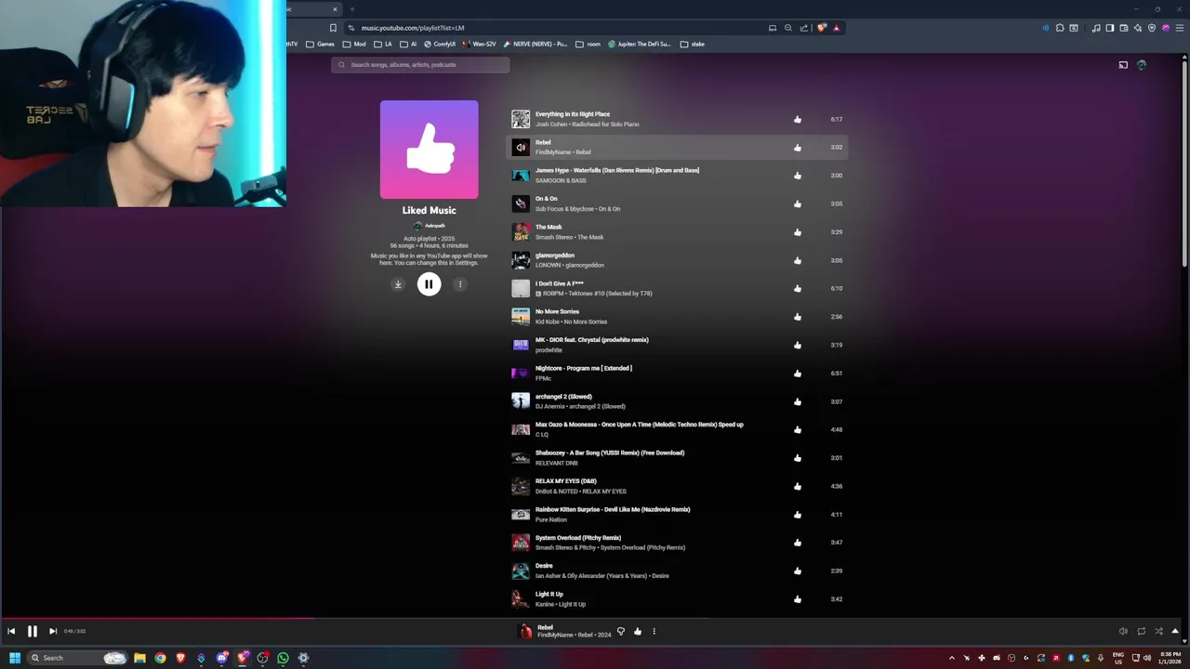Open the playlist three-dot options menu
The image size is (1190, 669).
tap(459, 284)
